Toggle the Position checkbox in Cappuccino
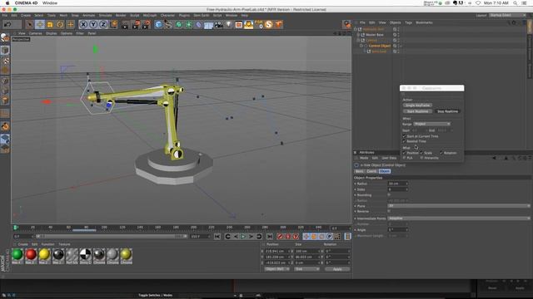This screenshot has width=533, height=299. click(x=404, y=153)
